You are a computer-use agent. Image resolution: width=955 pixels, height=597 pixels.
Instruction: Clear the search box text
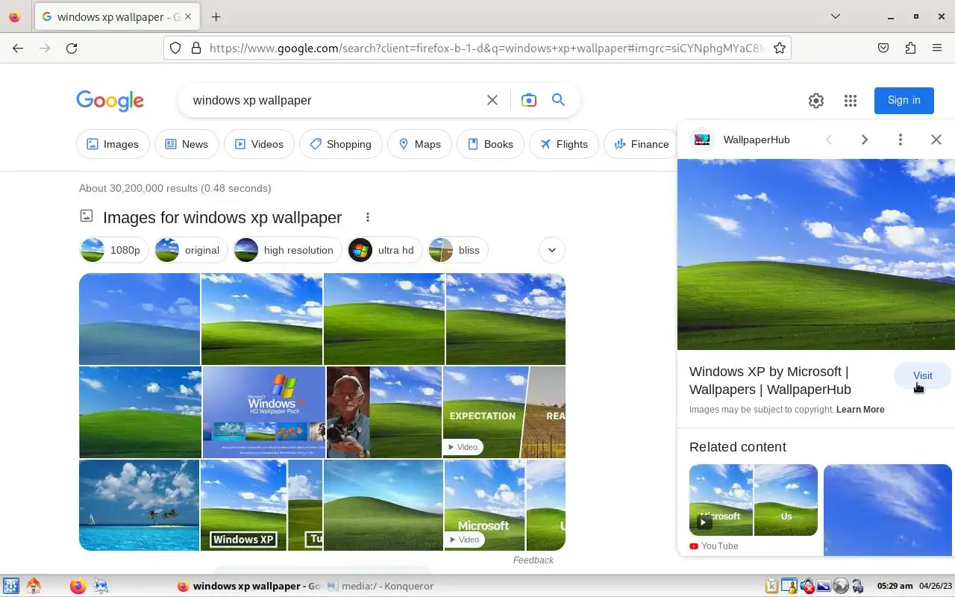pyautogui.click(x=492, y=100)
